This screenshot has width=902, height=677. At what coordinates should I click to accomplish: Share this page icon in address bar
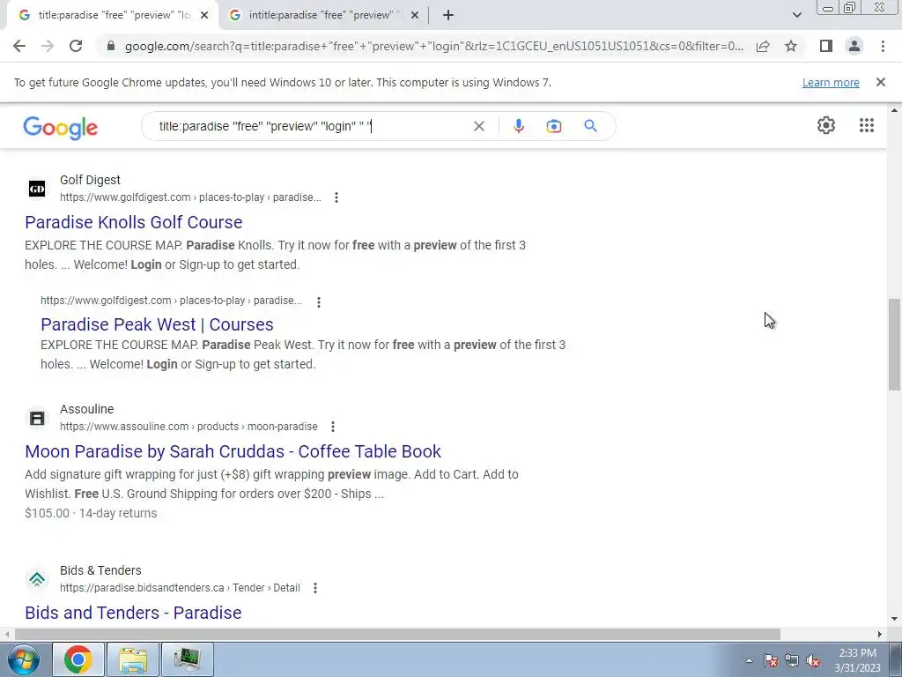pyautogui.click(x=763, y=46)
